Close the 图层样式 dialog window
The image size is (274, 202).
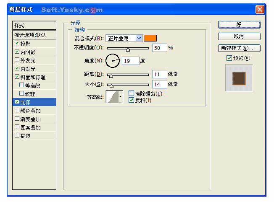click(260, 9)
